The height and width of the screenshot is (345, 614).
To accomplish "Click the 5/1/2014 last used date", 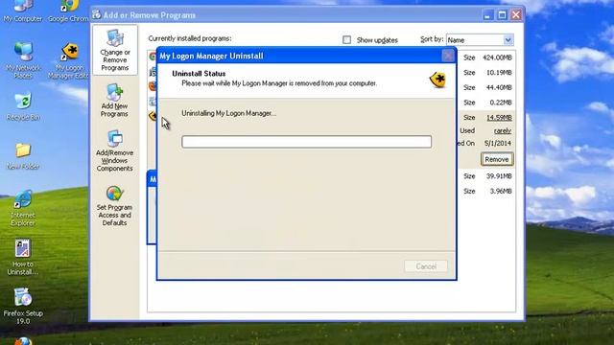I will click(x=497, y=143).
